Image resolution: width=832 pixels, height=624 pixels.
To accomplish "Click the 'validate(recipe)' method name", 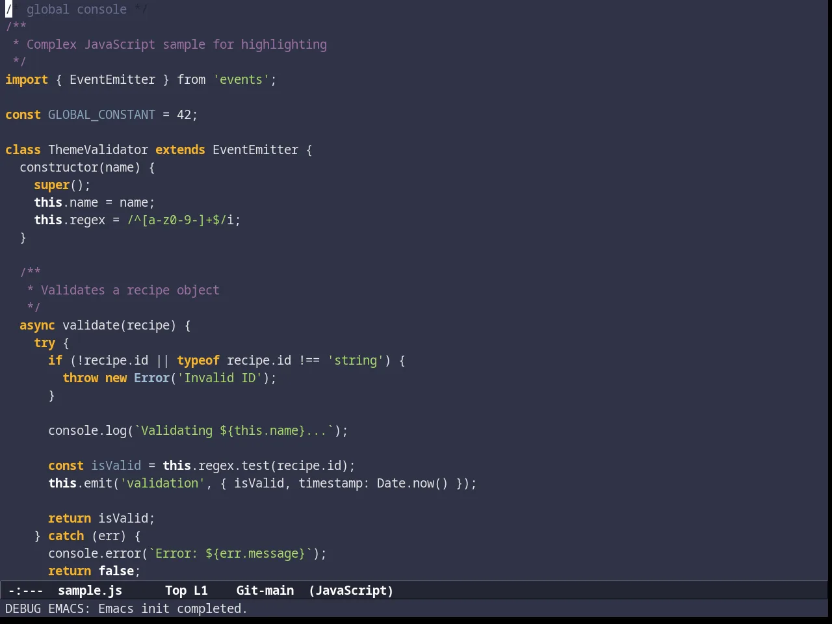I will tap(119, 325).
